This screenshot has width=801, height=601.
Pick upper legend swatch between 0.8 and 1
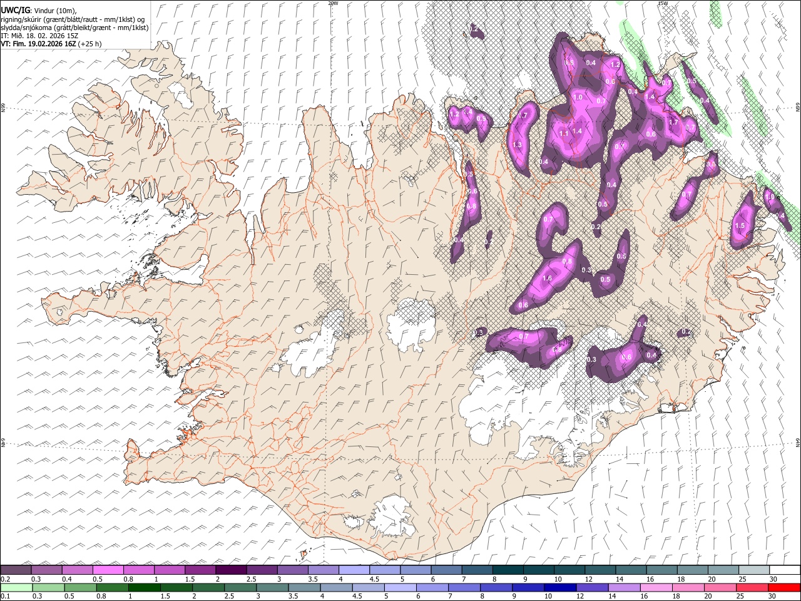point(139,570)
